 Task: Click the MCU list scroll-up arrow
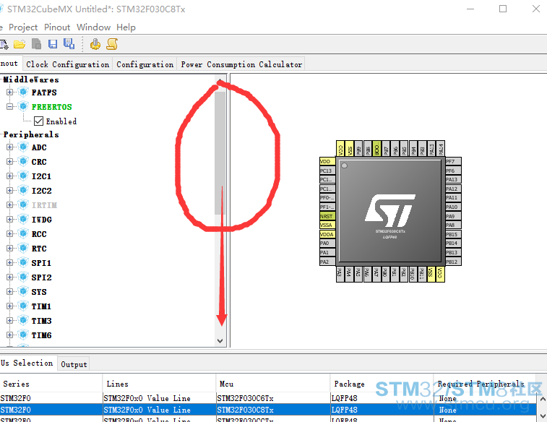[542, 399]
